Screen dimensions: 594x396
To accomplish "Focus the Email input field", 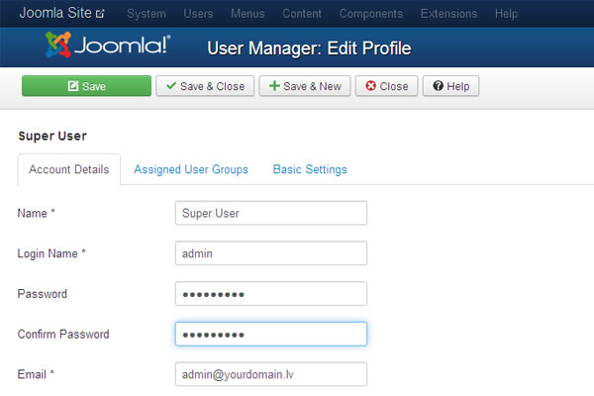I will [x=271, y=374].
